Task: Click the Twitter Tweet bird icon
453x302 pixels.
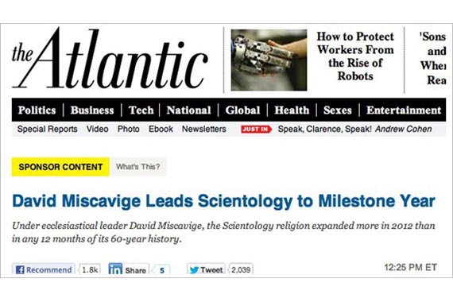Action: coord(194,270)
